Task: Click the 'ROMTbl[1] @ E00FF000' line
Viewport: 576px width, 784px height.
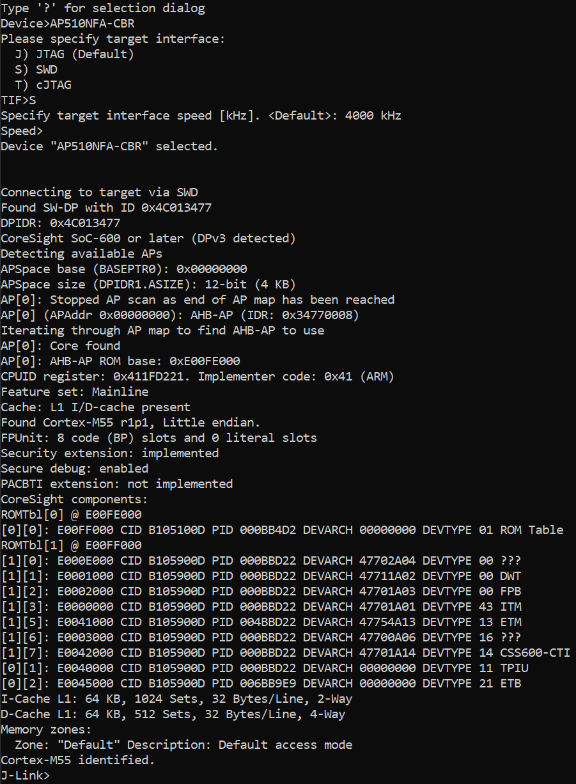Action: pos(71,545)
